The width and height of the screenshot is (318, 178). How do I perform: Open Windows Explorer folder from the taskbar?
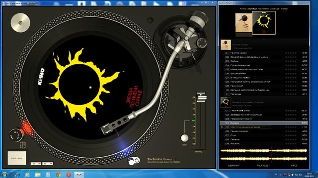pos(38,175)
